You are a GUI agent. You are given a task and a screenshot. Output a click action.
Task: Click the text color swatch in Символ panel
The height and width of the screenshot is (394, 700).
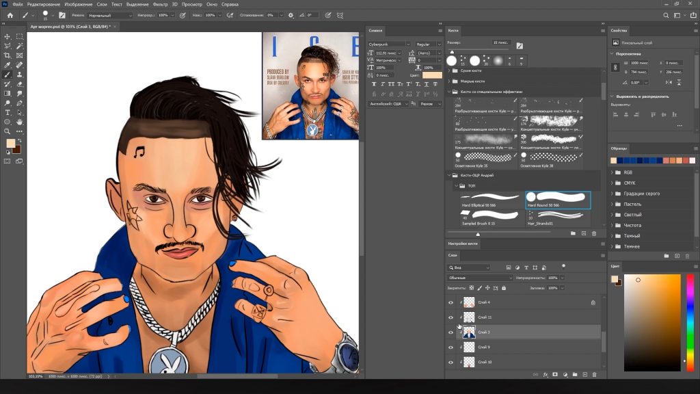click(432, 75)
